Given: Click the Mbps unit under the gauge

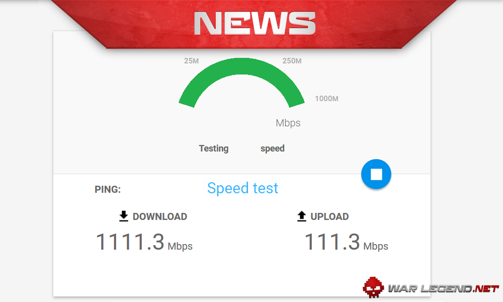Looking at the screenshot, I should 288,123.
